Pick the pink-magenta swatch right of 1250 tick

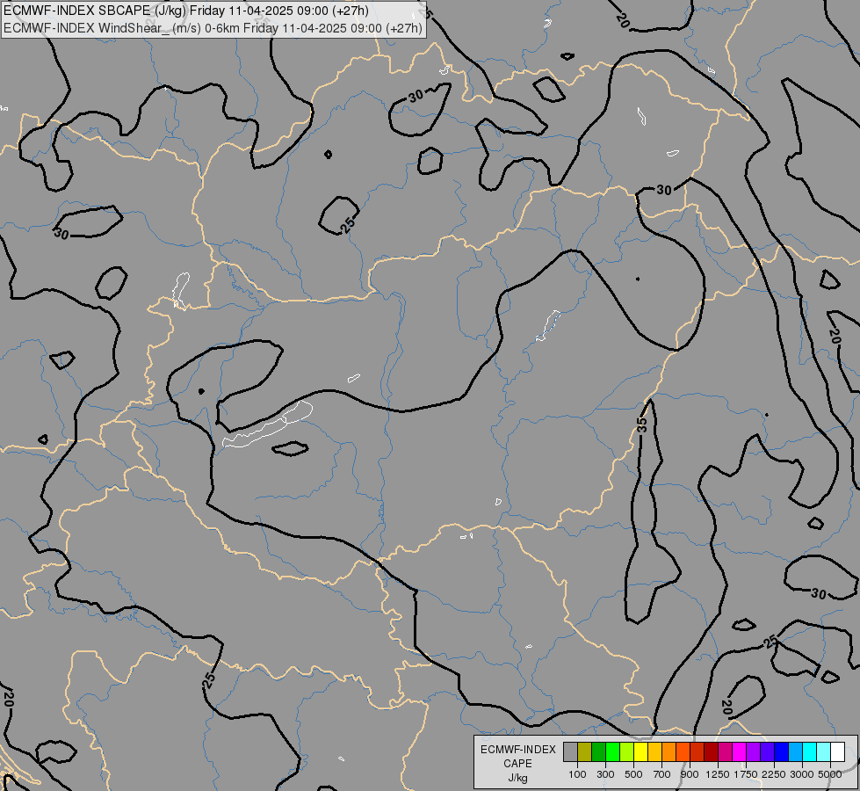(x=725, y=752)
